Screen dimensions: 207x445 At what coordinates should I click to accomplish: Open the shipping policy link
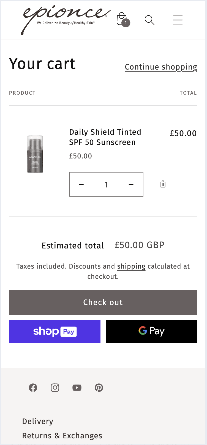(x=131, y=266)
